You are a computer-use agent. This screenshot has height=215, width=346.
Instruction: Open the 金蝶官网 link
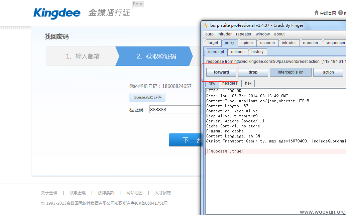coord(328,13)
